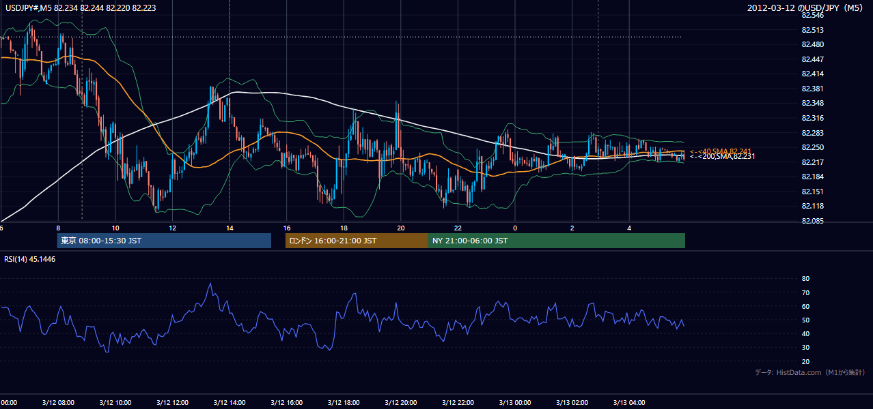Click price axis value 82.316
The image size is (873, 409).
click(812, 118)
